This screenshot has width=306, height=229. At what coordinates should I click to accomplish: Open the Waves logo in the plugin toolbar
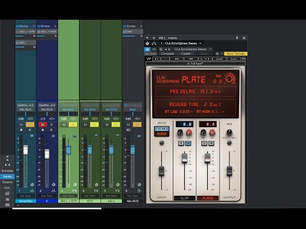click(149, 59)
